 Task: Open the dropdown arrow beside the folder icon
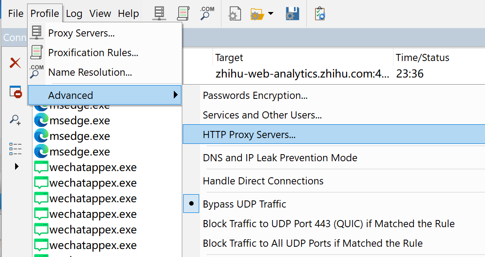pos(270,14)
